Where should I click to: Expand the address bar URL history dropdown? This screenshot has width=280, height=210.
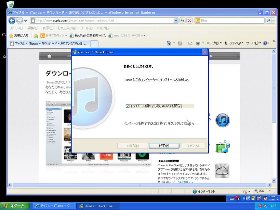tap(176, 21)
